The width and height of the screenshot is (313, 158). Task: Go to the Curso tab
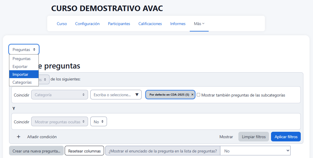62,24
